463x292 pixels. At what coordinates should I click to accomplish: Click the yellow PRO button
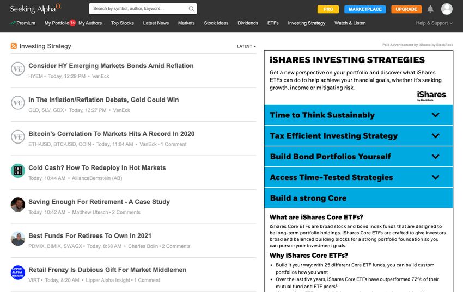click(328, 9)
